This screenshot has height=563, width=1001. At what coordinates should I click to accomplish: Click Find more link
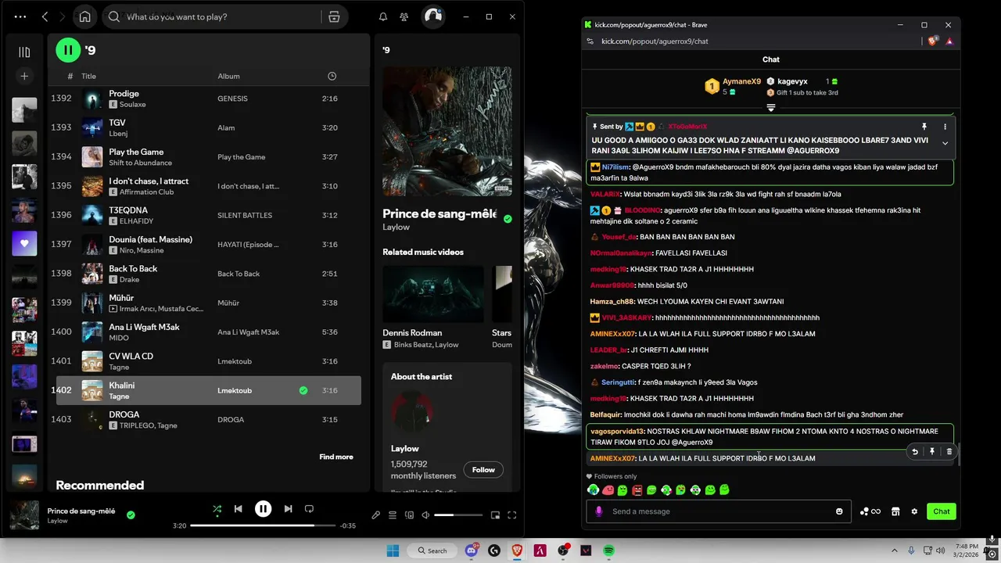pos(336,457)
